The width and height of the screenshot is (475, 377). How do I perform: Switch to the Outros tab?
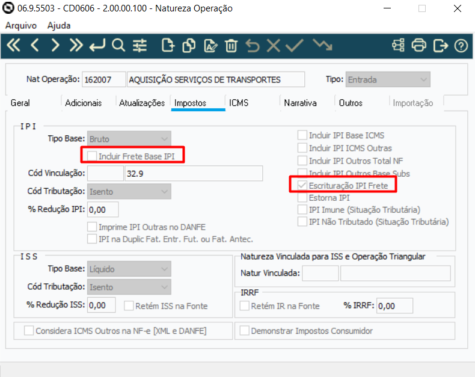click(351, 103)
